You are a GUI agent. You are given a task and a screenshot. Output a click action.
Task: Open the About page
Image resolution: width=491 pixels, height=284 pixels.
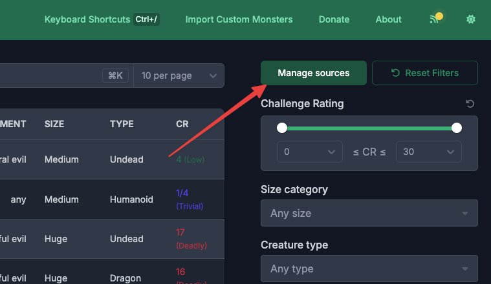pos(388,19)
